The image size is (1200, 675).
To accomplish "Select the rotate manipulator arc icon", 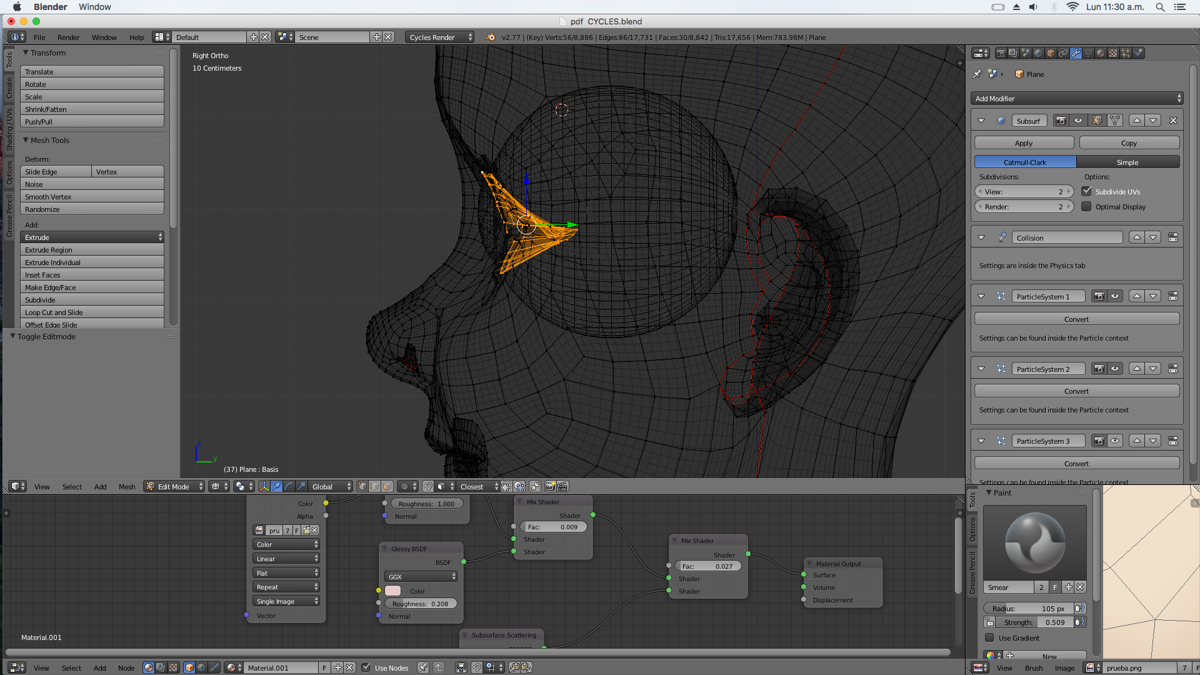I will 289,487.
